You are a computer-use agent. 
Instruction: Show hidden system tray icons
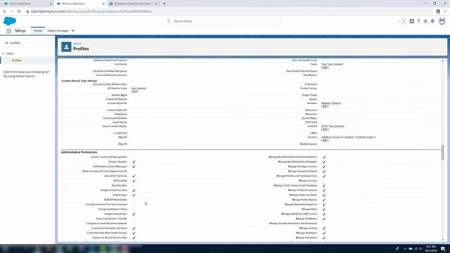405,248
